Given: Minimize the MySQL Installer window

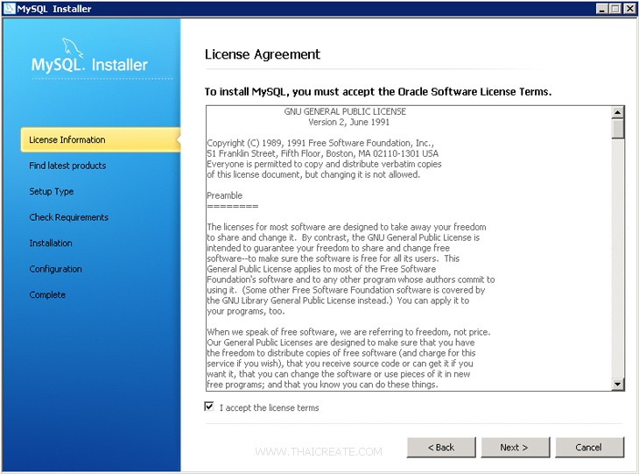Looking at the screenshot, I should (602, 9).
